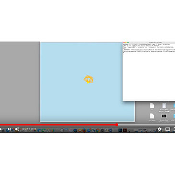The width and height of the screenshot is (175, 175).
Task: Click the Chrome icon in the dock
Action: click(x=98, y=130)
